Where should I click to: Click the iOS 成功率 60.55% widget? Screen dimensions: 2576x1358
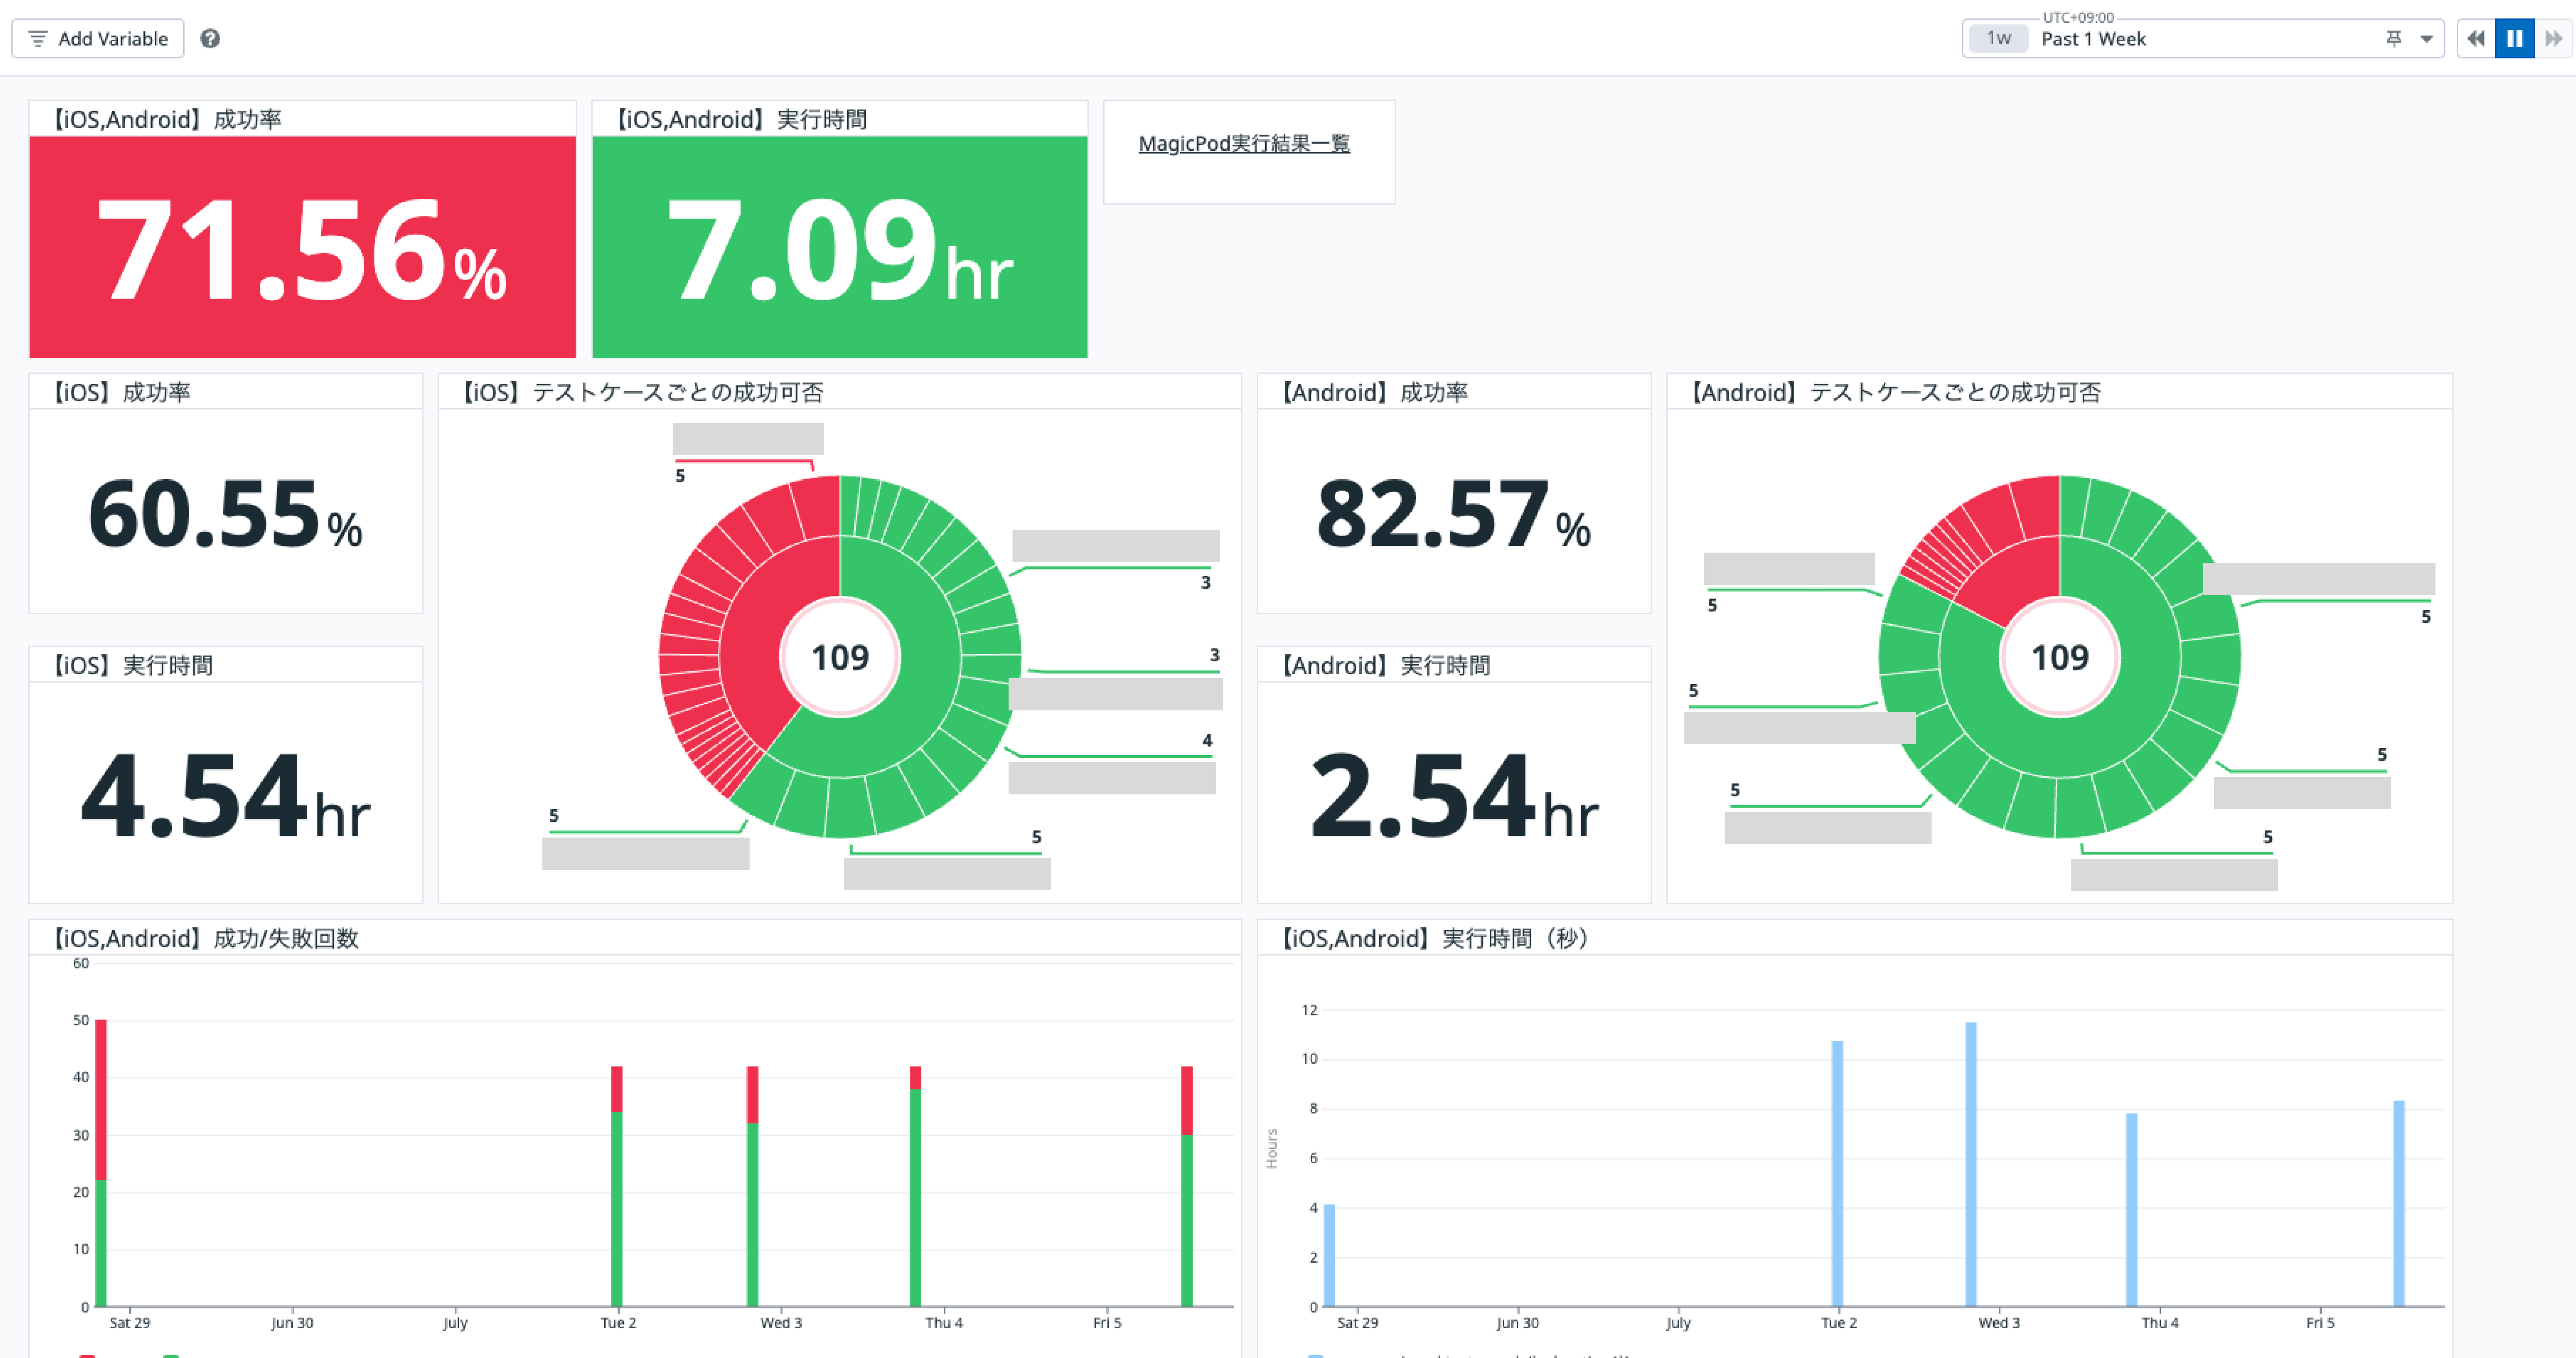click(x=225, y=513)
